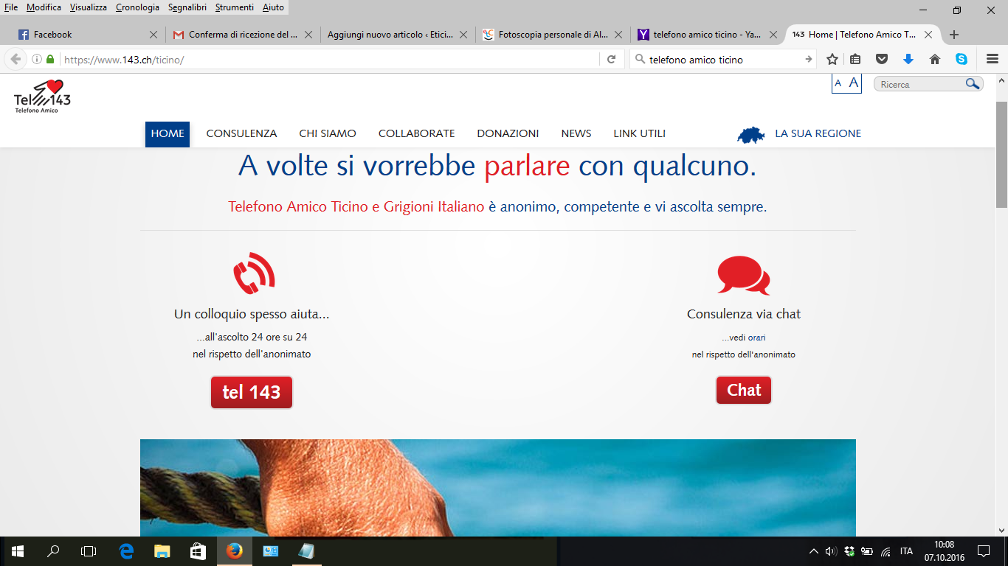Click the Tel 143 Telefono Amico logo
Viewport: 1008px width, 566px height.
tap(43, 97)
